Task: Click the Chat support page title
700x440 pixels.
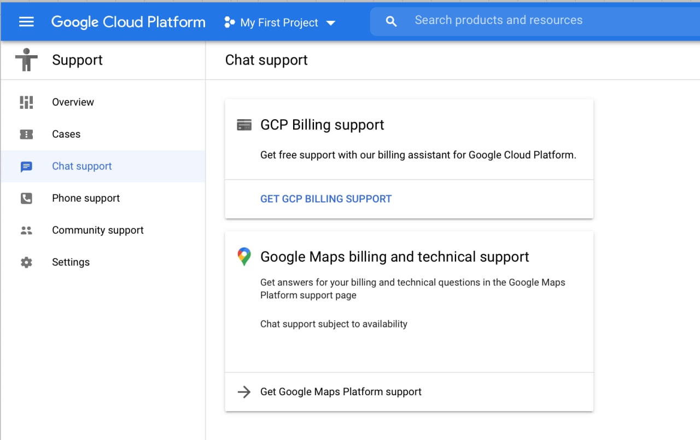Action: 266,60
